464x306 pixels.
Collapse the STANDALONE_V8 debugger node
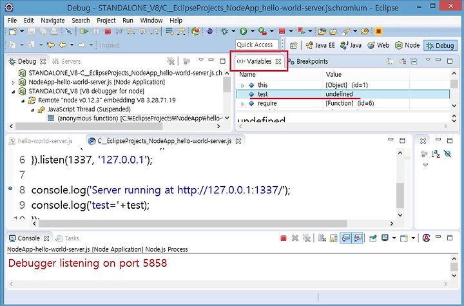pyautogui.click(x=13, y=91)
